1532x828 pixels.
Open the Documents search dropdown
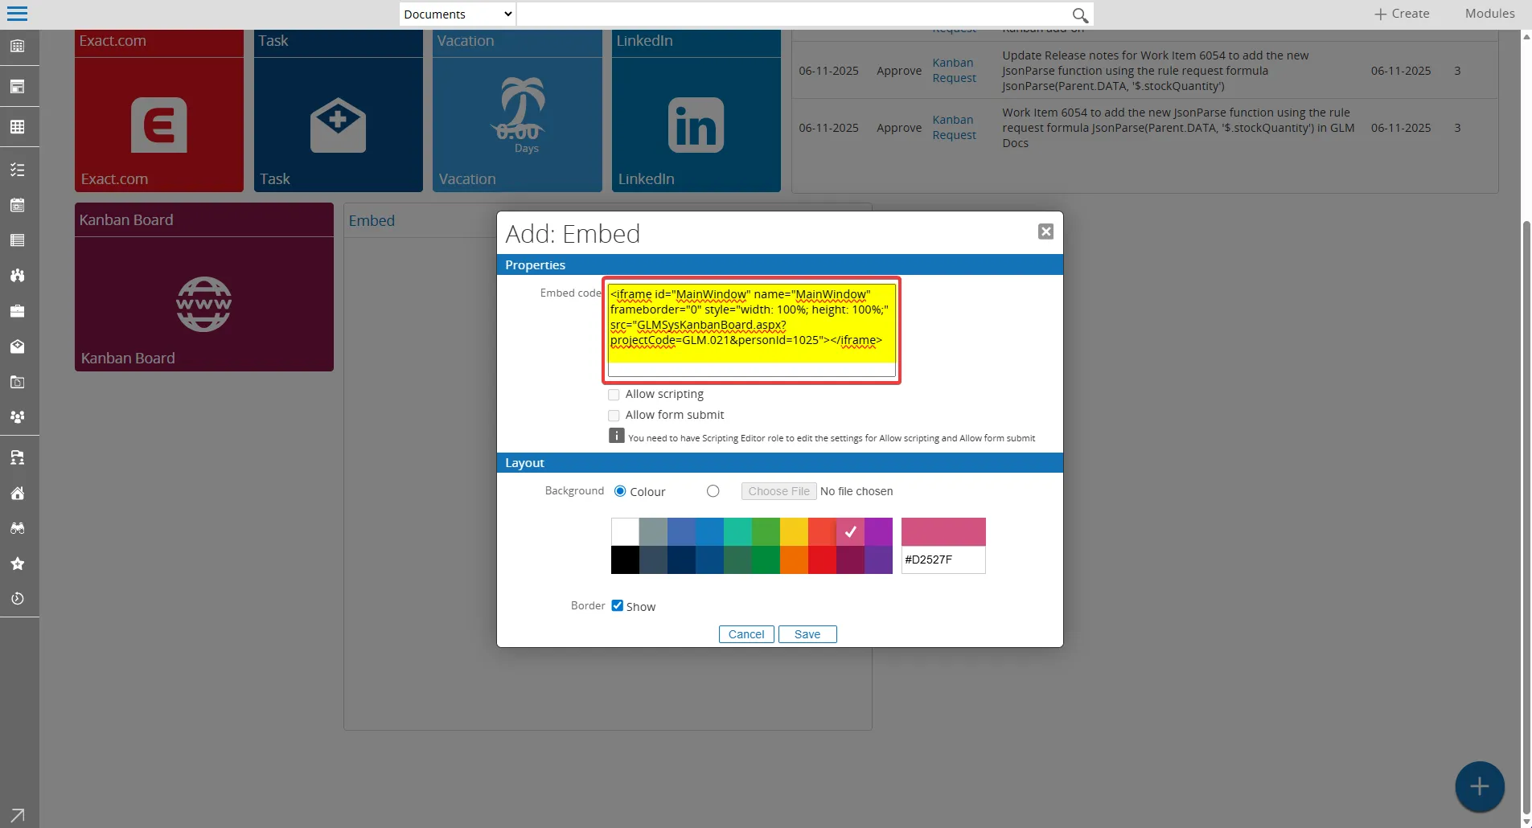tap(457, 14)
